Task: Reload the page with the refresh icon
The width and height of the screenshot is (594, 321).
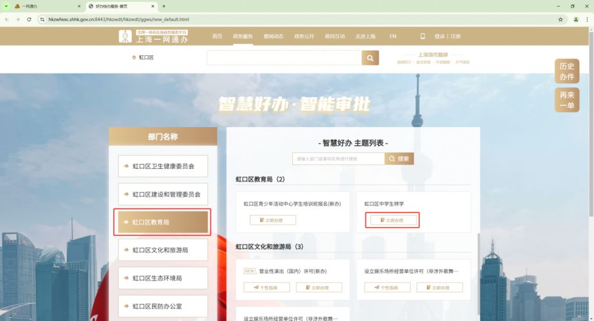Action: (29, 19)
